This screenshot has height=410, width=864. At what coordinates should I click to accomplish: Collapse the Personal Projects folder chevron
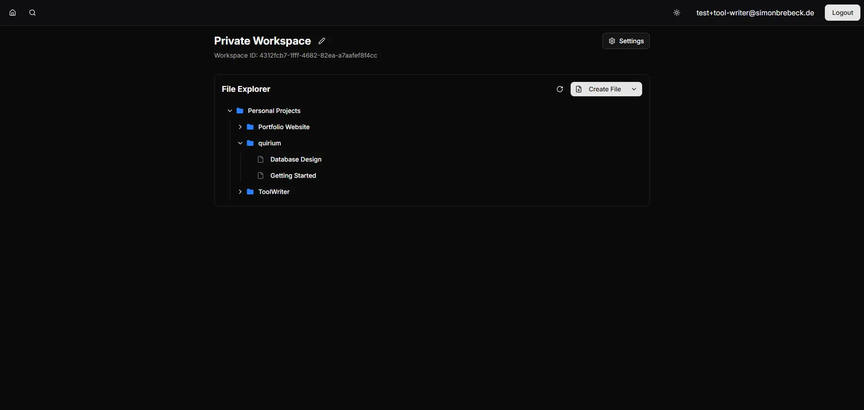[x=230, y=111]
